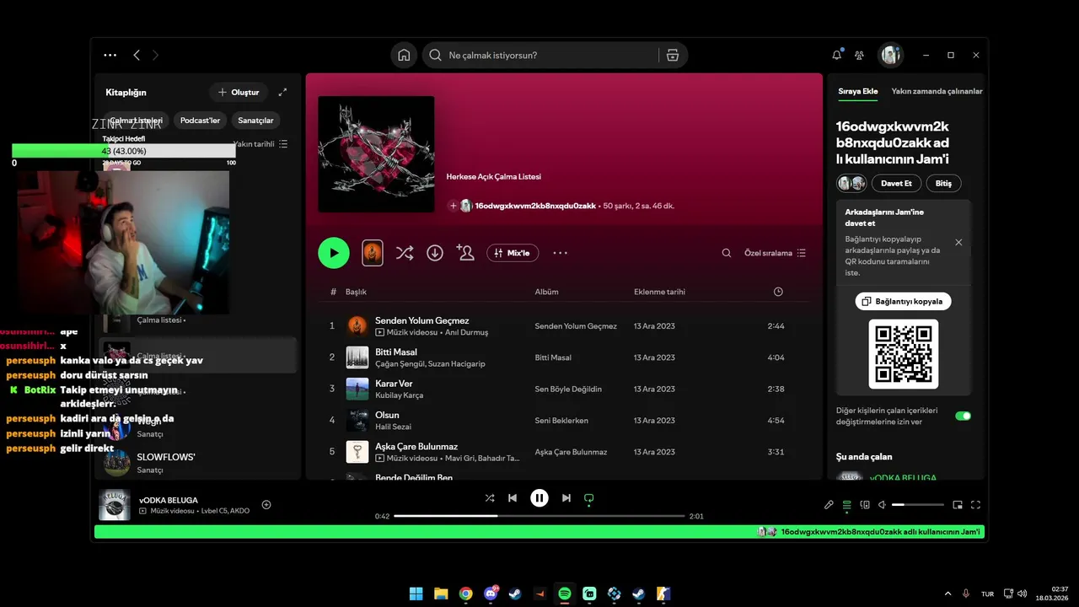
Task: Toggle repeat mode
Action: [x=589, y=498]
